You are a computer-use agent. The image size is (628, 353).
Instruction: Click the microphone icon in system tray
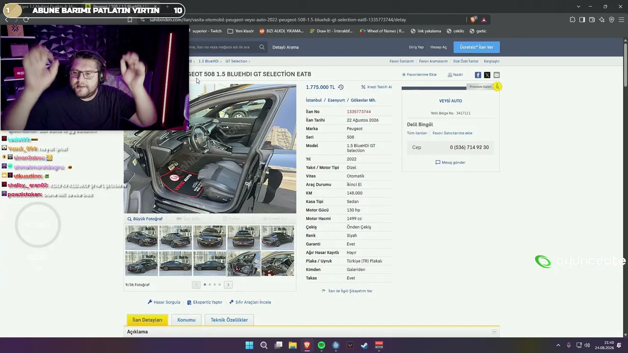569,345
